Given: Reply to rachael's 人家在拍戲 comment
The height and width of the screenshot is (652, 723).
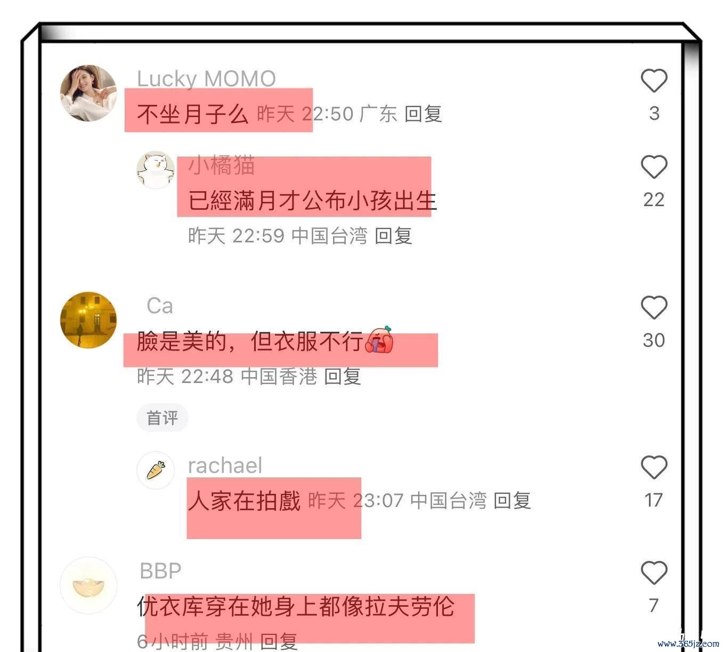Looking at the screenshot, I should pyautogui.click(x=512, y=500).
